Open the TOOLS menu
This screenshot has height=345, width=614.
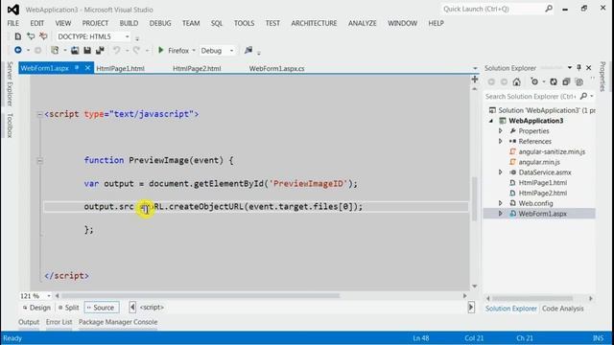tap(244, 23)
